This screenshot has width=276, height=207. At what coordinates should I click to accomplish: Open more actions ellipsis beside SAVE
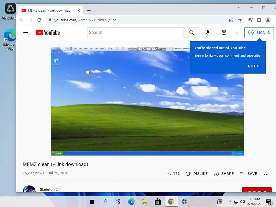(266, 174)
